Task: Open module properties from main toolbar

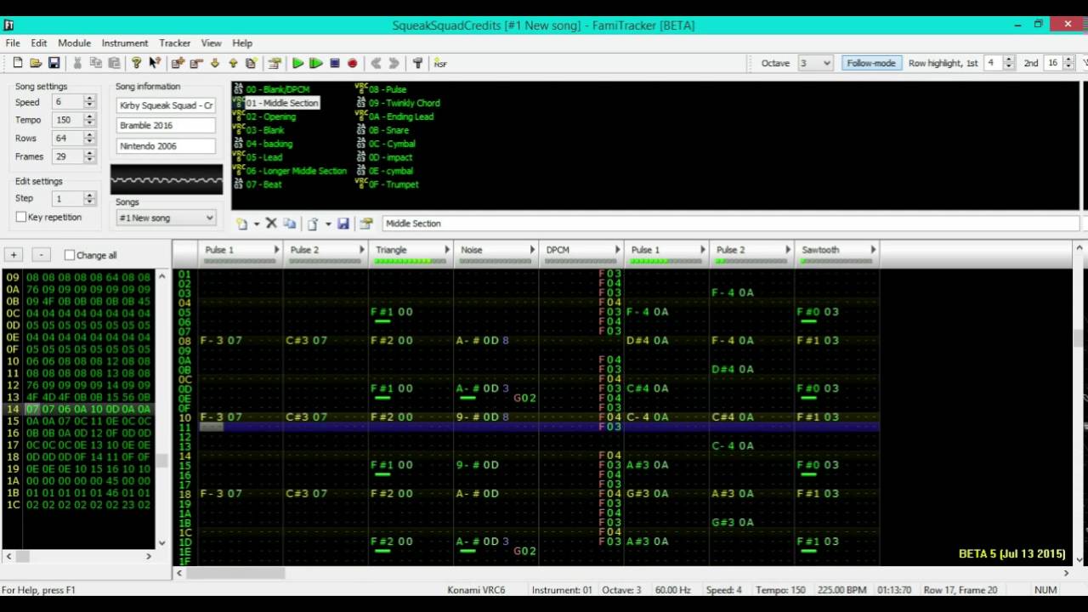Action: [x=275, y=63]
